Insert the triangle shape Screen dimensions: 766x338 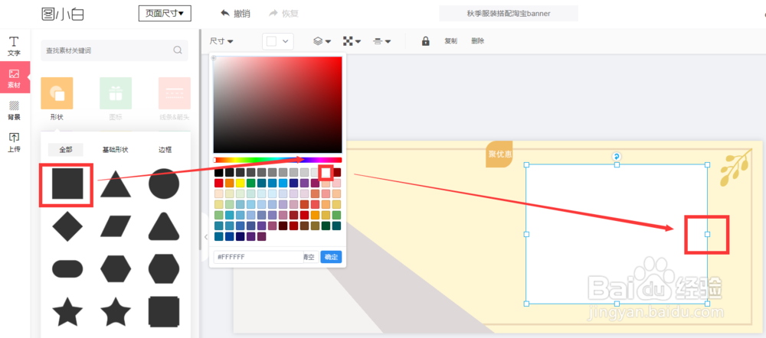click(x=116, y=184)
